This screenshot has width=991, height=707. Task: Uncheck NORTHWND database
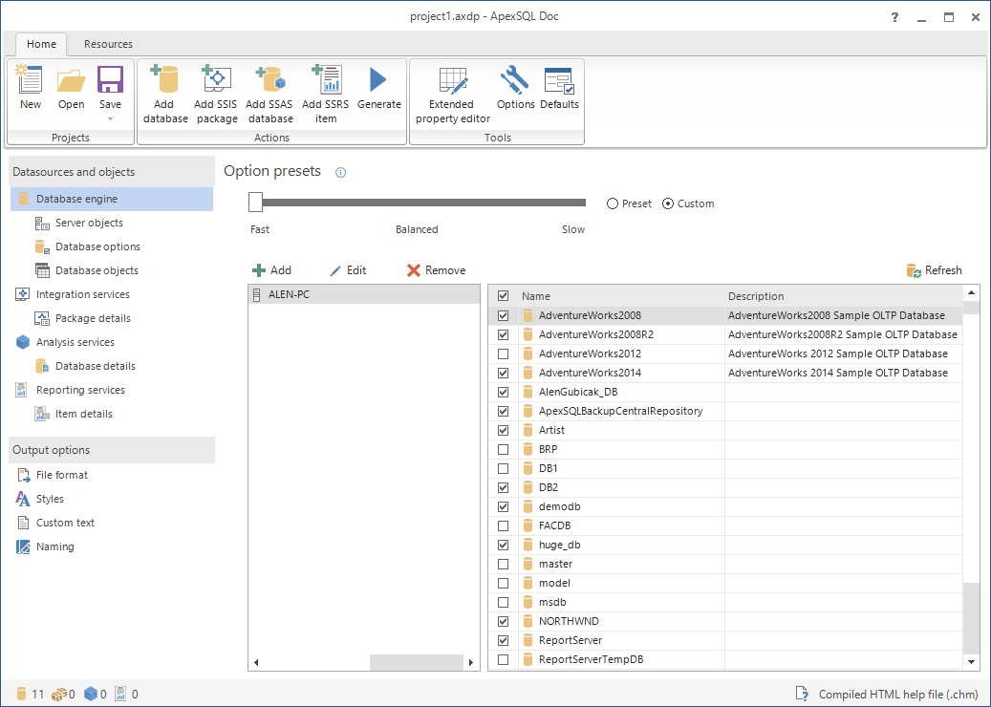(503, 621)
